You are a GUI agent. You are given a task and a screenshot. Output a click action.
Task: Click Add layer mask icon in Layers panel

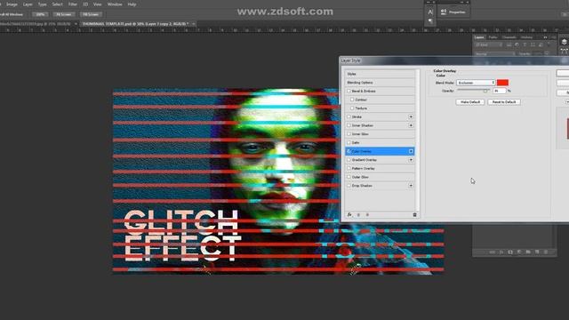coord(510,252)
